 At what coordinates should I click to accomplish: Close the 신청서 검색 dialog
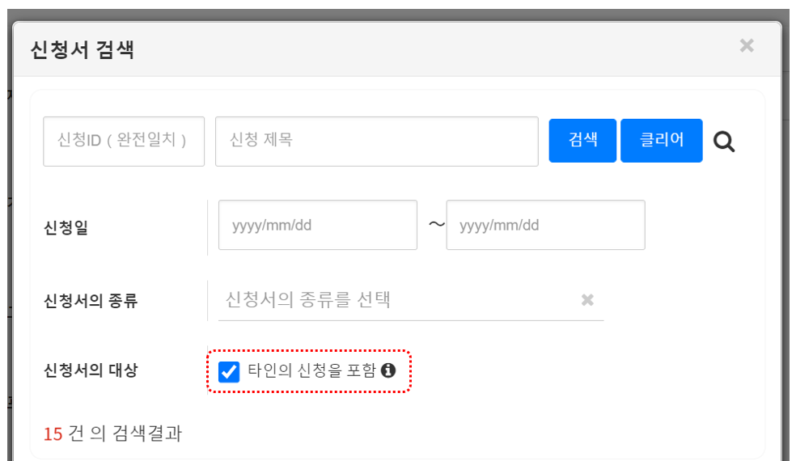click(747, 46)
